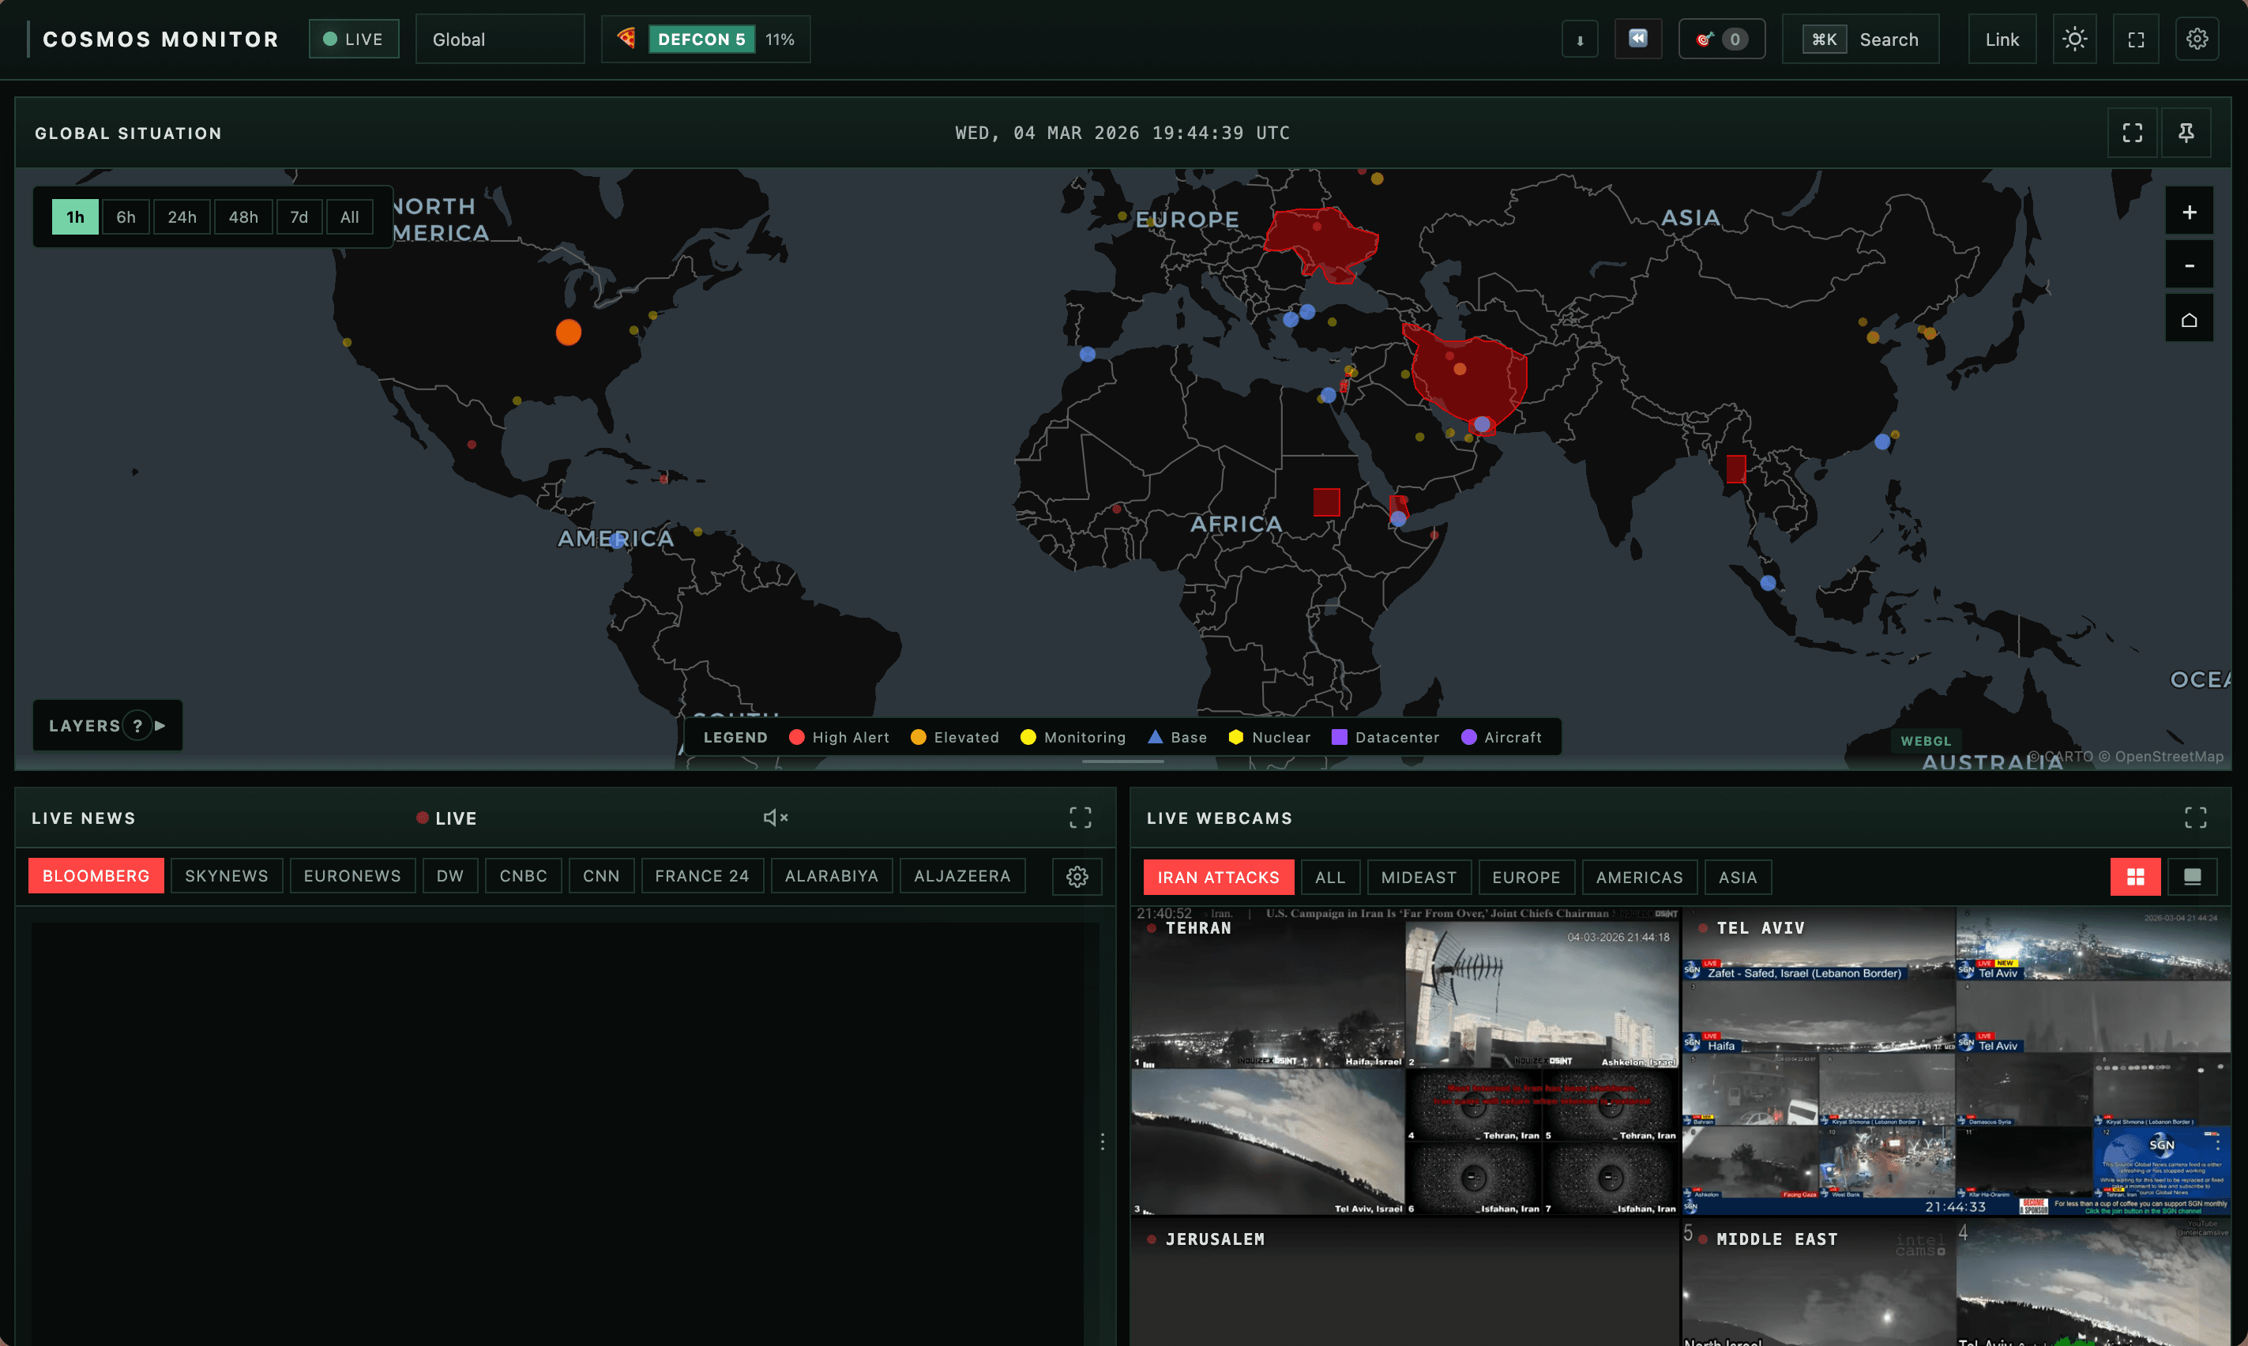Click the home icon on the map controls
This screenshot has width=2248, height=1346.
coord(2189,318)
